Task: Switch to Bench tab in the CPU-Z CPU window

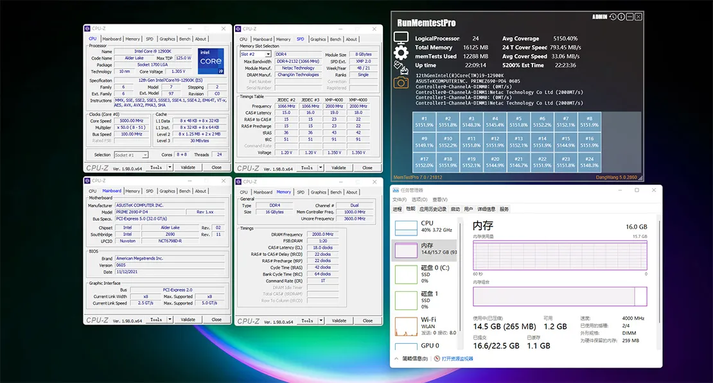Action: click(x=184, y=39)
